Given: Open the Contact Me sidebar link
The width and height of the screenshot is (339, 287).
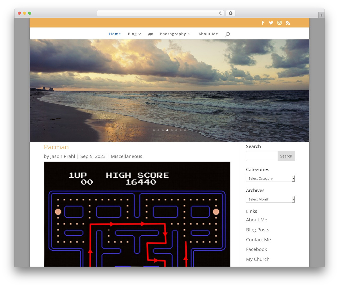Looking at the screenshot, I should click(x=258, y=240).
